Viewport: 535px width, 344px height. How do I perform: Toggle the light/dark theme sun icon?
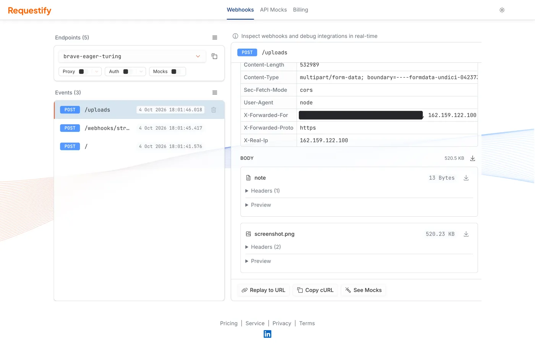coord(502,10)
